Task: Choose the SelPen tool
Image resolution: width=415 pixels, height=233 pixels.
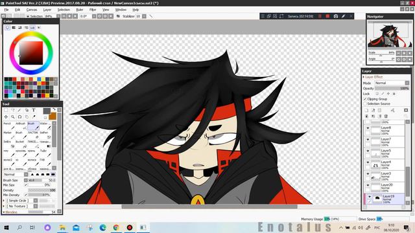Action: [45, 135]
